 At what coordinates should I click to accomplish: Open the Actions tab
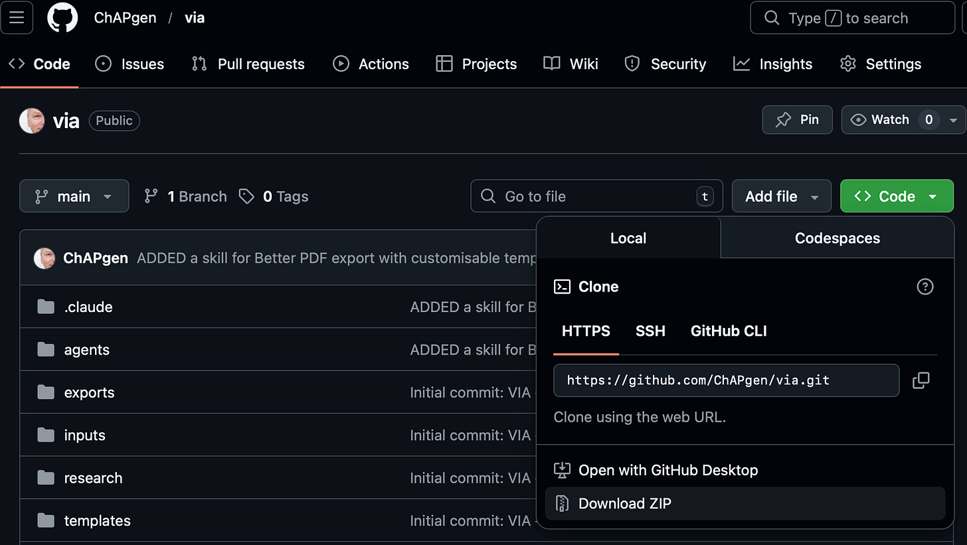(x=371, y=64)
